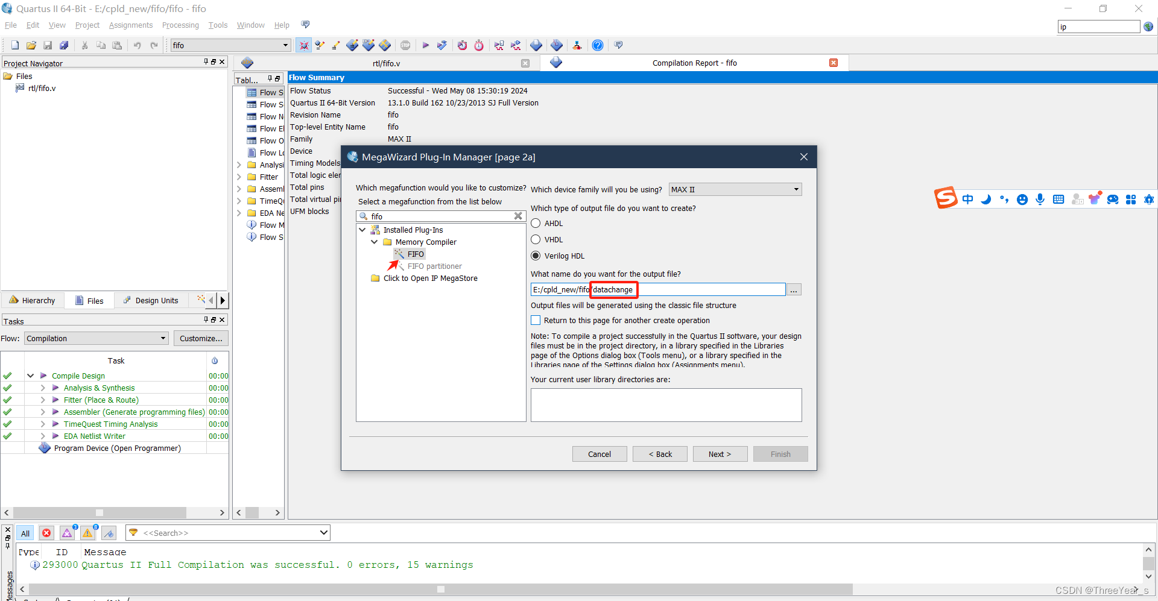Viewport: 1158px width, 601px height.
Task: Click the Sogou emoji smiley icon
Action: pyautogui.click(x=1022, y=200)
